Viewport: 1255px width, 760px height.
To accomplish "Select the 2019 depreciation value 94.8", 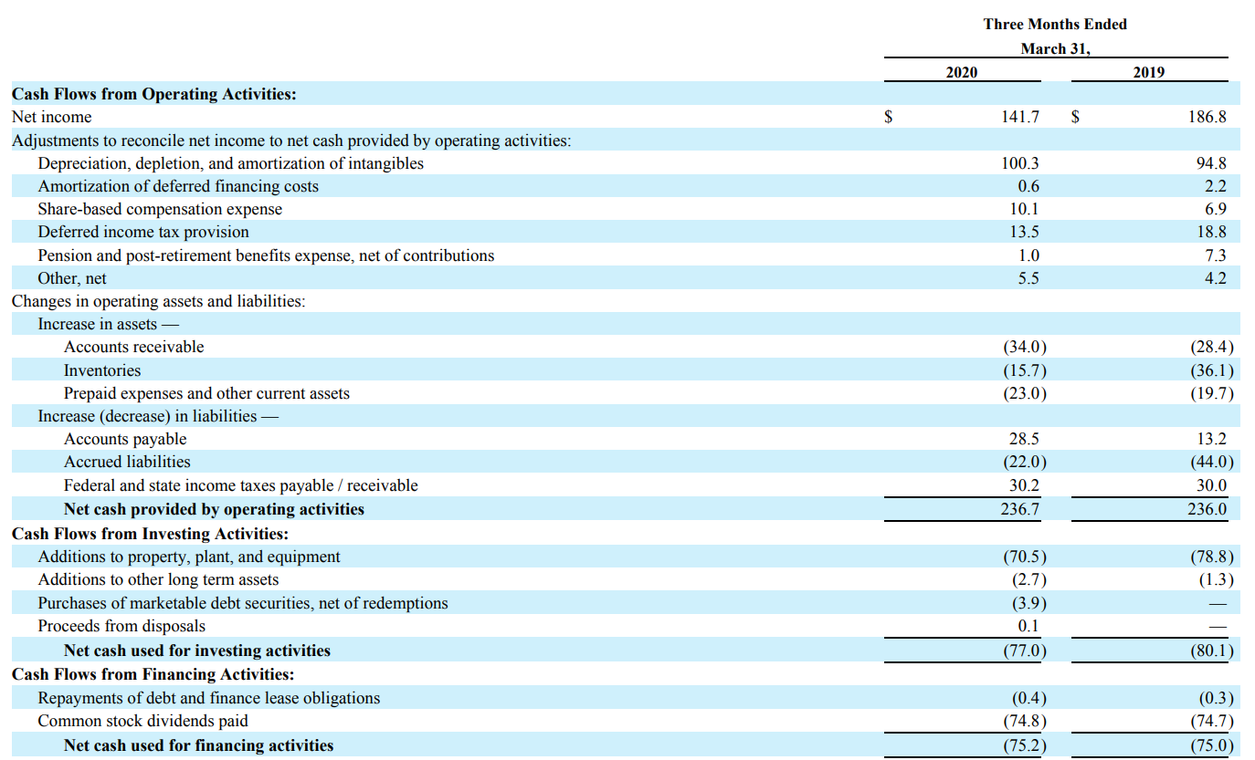I will pyautogui.click(x=1210, y=163).
